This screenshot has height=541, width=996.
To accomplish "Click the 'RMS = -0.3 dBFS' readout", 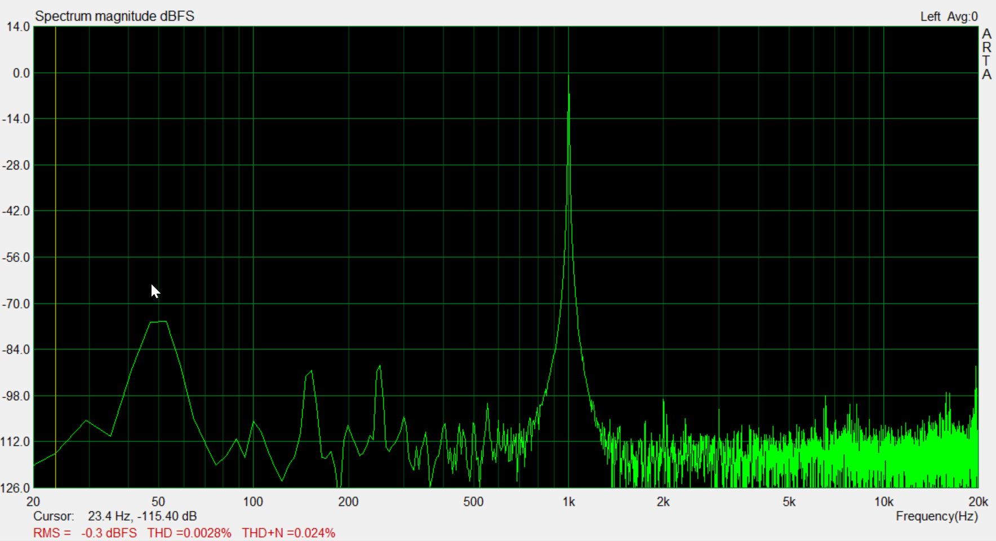I will (85, 533).
